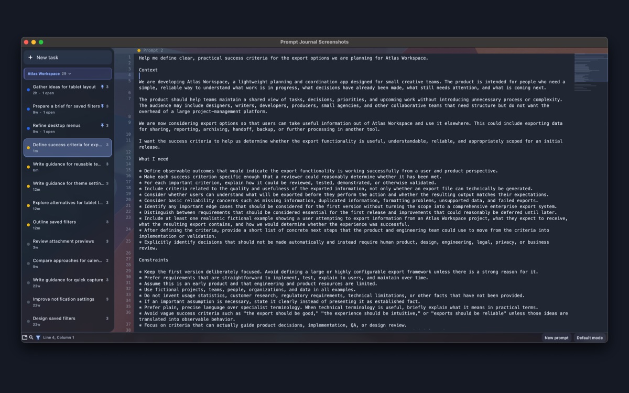
Task: Click the gray status dot of Review attachment previews
Action: (28, 244)
